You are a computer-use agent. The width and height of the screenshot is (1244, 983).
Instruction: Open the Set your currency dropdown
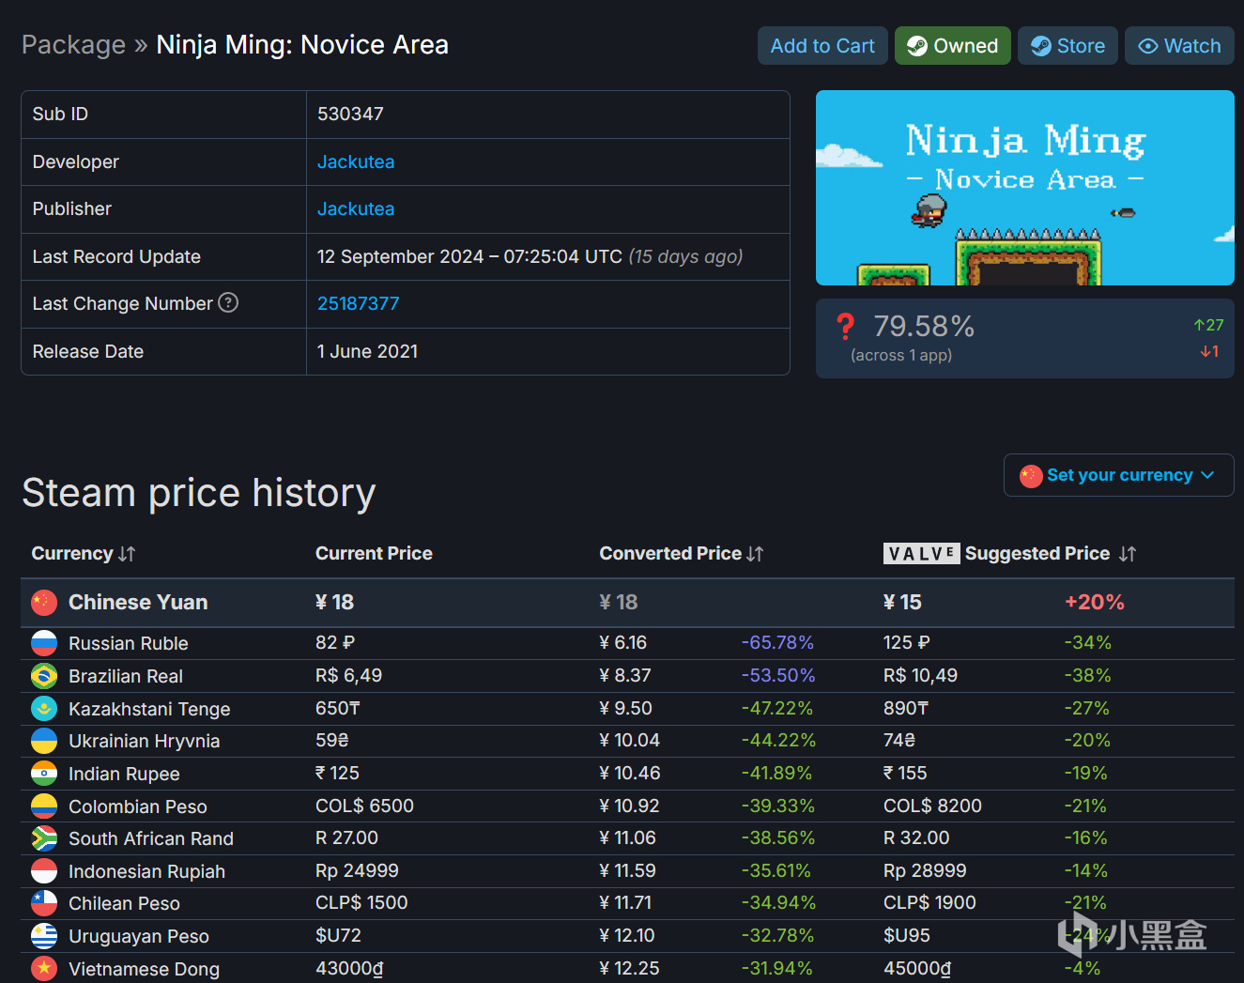[1118, 475]
